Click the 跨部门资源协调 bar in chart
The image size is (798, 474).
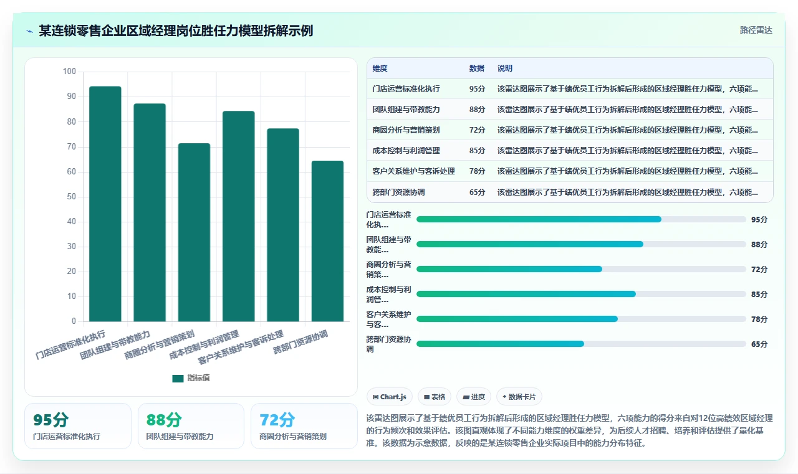click(327, 242)
